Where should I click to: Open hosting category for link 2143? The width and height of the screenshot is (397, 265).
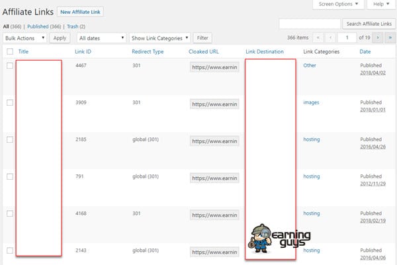(312, 250)
